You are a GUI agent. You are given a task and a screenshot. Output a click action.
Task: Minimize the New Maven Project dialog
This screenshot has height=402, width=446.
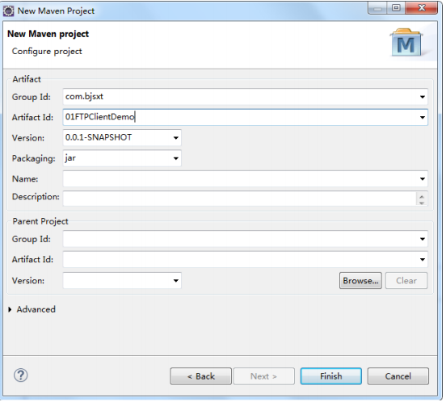point(377,8)
